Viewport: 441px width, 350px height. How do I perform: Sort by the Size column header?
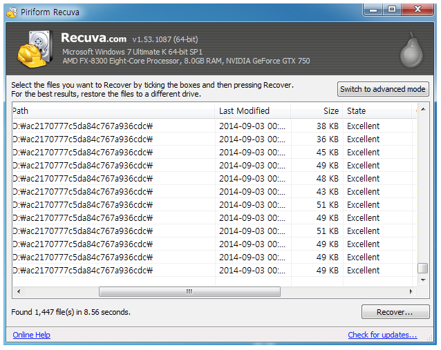[317, 110]
